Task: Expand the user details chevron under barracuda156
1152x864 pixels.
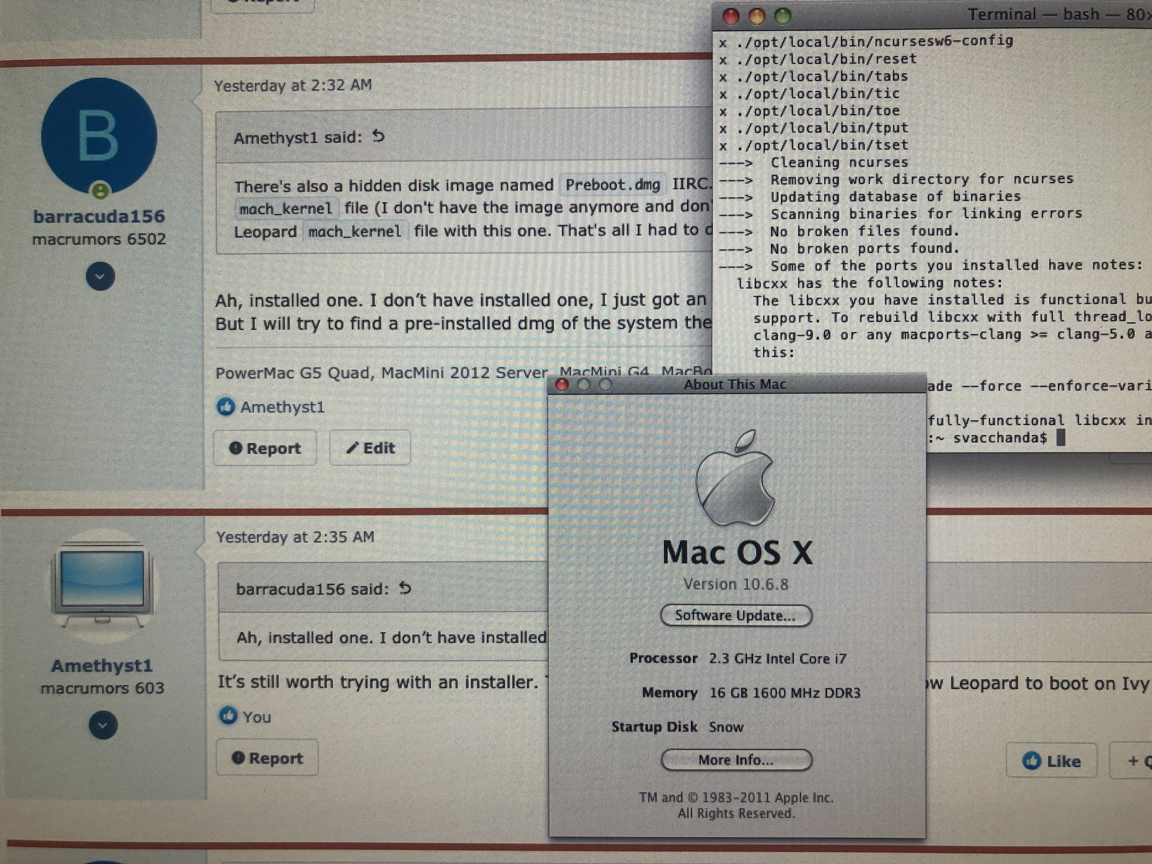Action: (x=100, y=276)
